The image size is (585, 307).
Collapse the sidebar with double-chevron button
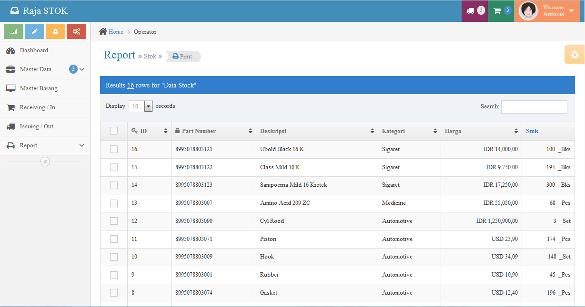point(45,162)
